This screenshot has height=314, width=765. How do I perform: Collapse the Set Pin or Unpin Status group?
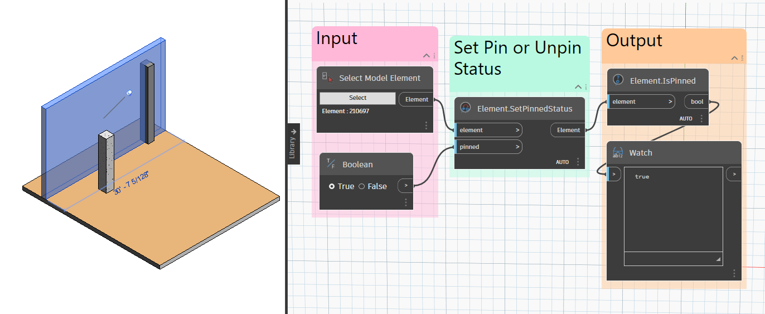pos(578,87)
